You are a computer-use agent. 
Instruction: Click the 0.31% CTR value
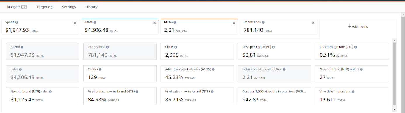click(x=327, y=55)
